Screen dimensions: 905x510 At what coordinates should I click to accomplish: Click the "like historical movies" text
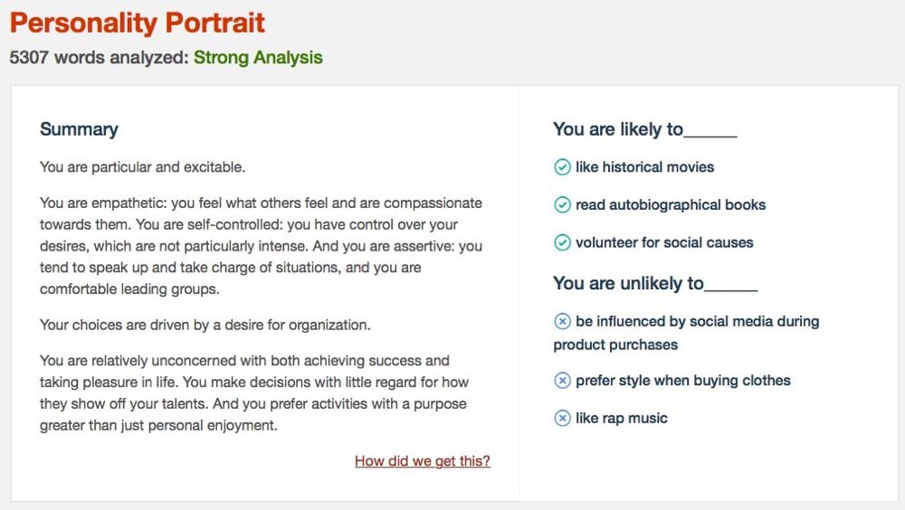pos(644,167)
